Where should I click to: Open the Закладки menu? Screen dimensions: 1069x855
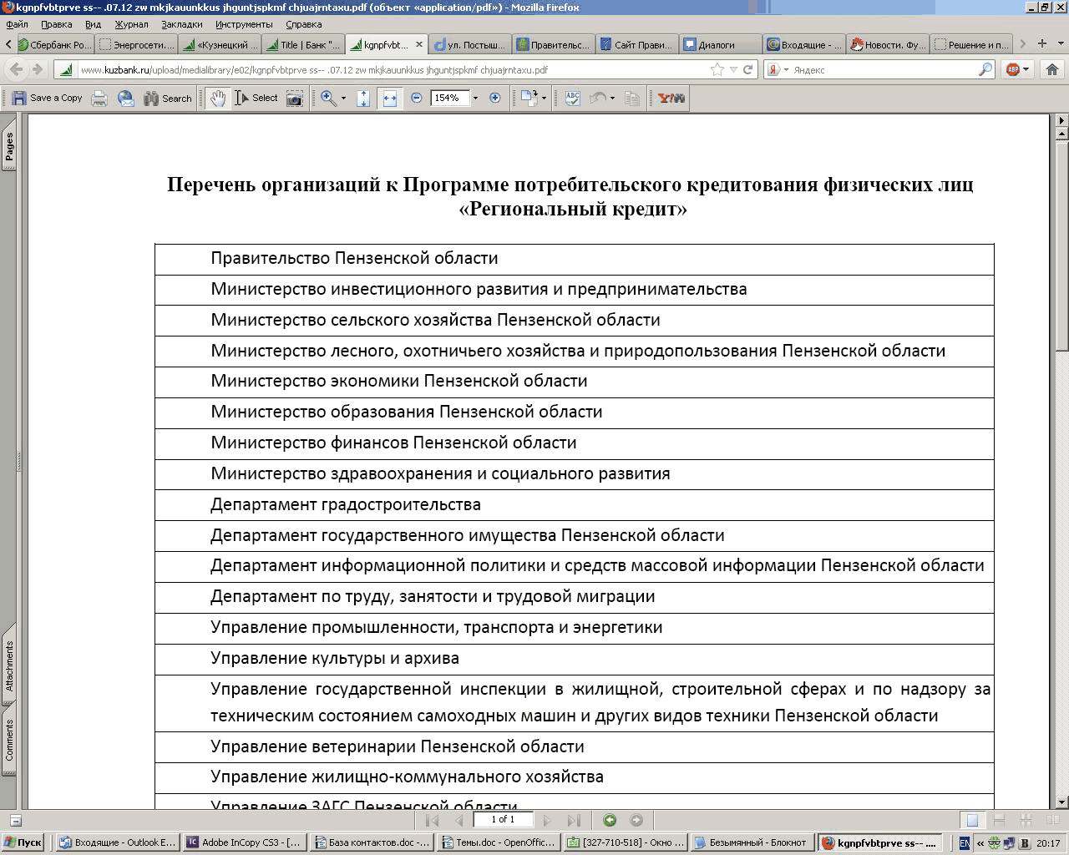point(182,24)
